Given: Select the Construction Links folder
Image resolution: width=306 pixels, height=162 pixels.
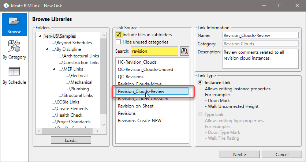Looking at the screenshot, I should [x=79, y=63].
